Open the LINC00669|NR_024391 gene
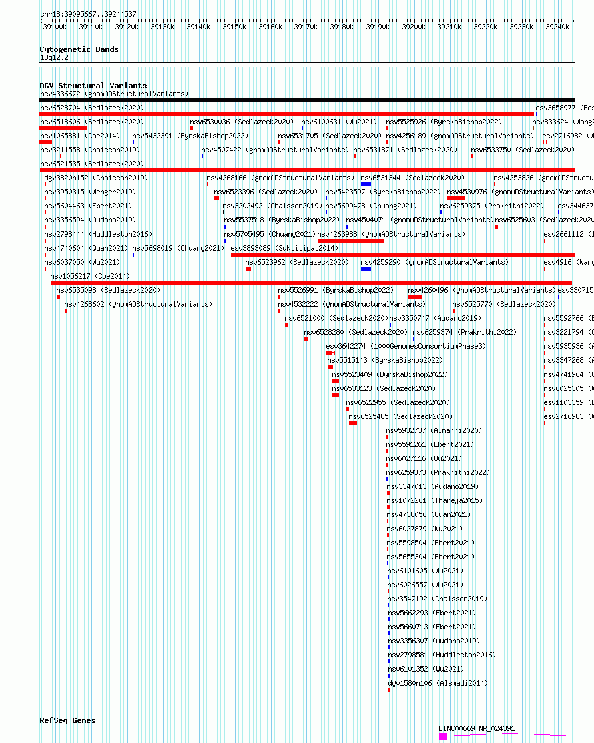Viewport: 594px width, 743px height. pyautogui.click(x=477, y=729)
